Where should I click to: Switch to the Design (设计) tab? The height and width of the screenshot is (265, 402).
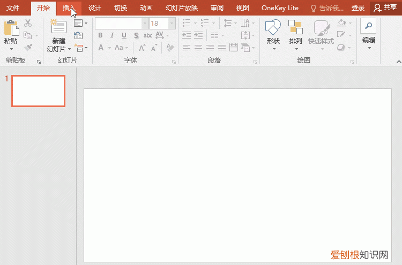(x=95, y=8)
